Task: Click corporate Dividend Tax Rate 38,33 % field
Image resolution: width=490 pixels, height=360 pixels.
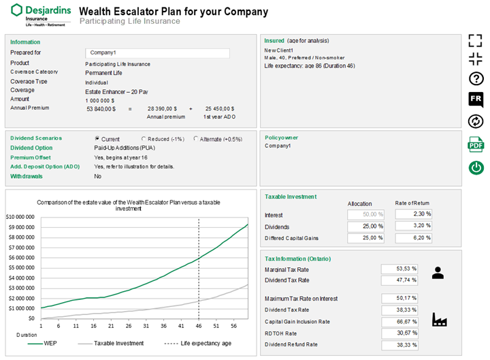Action: 399,310
